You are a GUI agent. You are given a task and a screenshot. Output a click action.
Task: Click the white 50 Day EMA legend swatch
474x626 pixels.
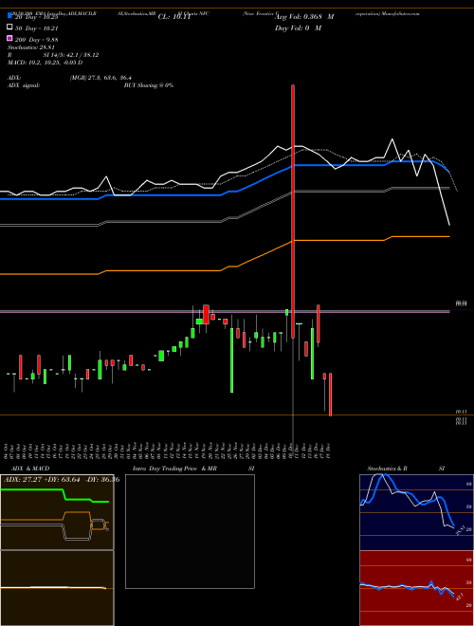coord(9,28)
